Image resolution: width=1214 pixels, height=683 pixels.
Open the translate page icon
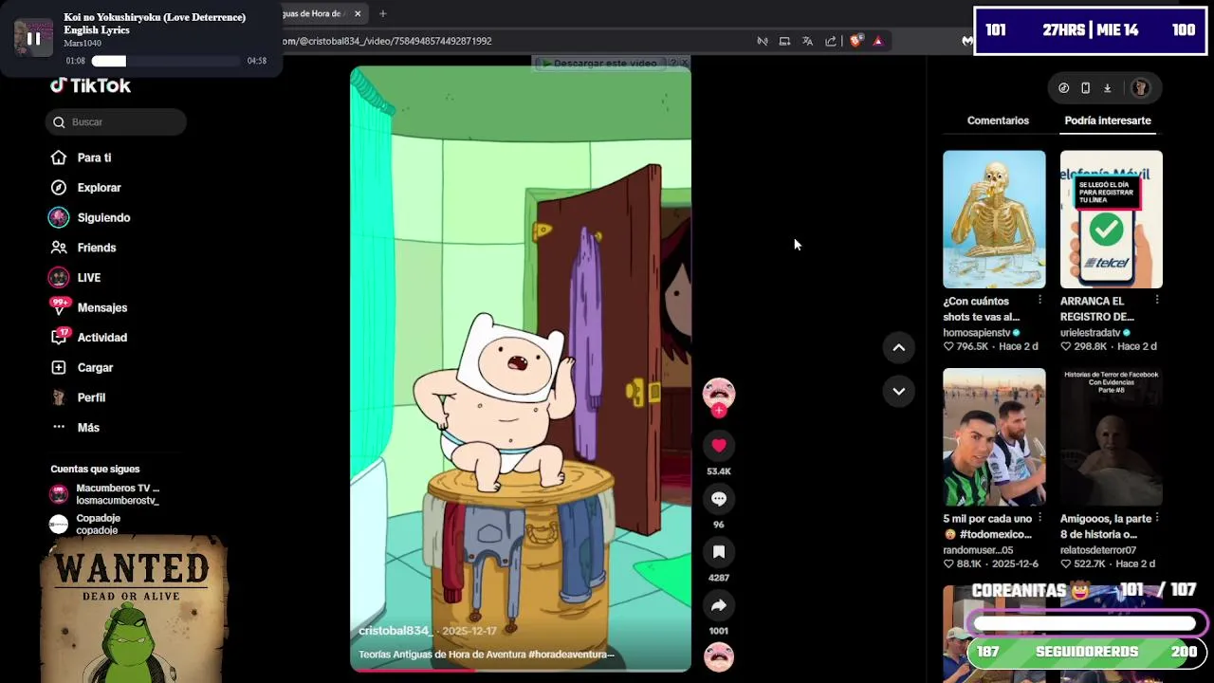coord(807,41)
